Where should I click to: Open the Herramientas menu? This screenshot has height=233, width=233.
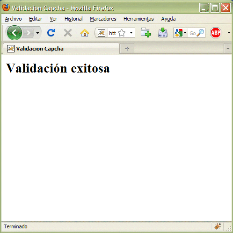point(138,19)
